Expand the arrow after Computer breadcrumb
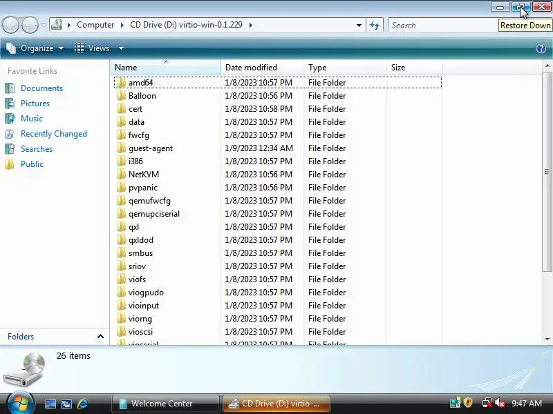The image size is (553, 414). tap(122, 25)
